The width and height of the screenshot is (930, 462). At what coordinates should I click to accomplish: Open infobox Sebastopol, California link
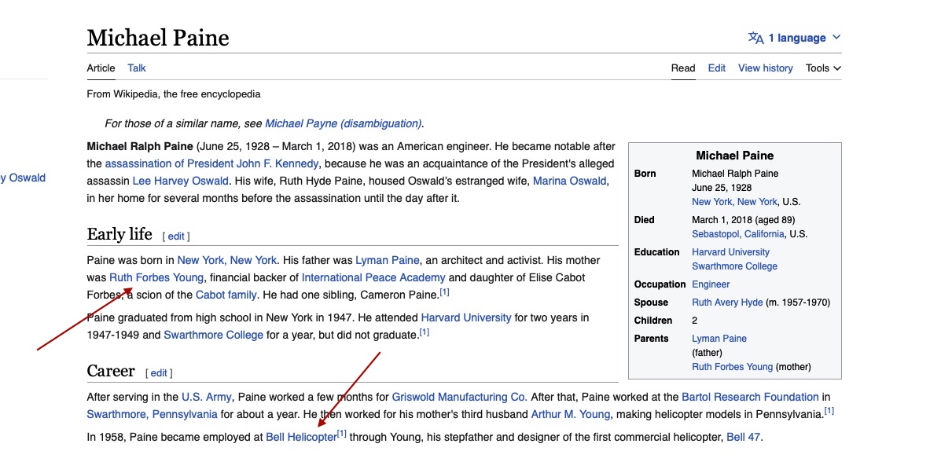[x=738, y=234]
